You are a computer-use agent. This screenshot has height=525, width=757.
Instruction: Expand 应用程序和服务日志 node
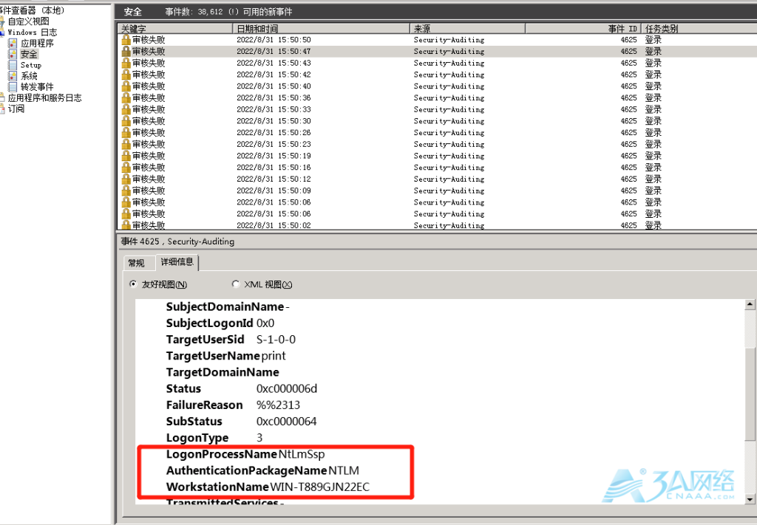click(x=44, y=98)
